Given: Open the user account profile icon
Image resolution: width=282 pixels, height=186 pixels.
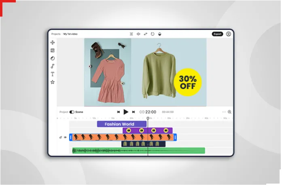Looking at the screenshot, I should click(x=229, y=34).
